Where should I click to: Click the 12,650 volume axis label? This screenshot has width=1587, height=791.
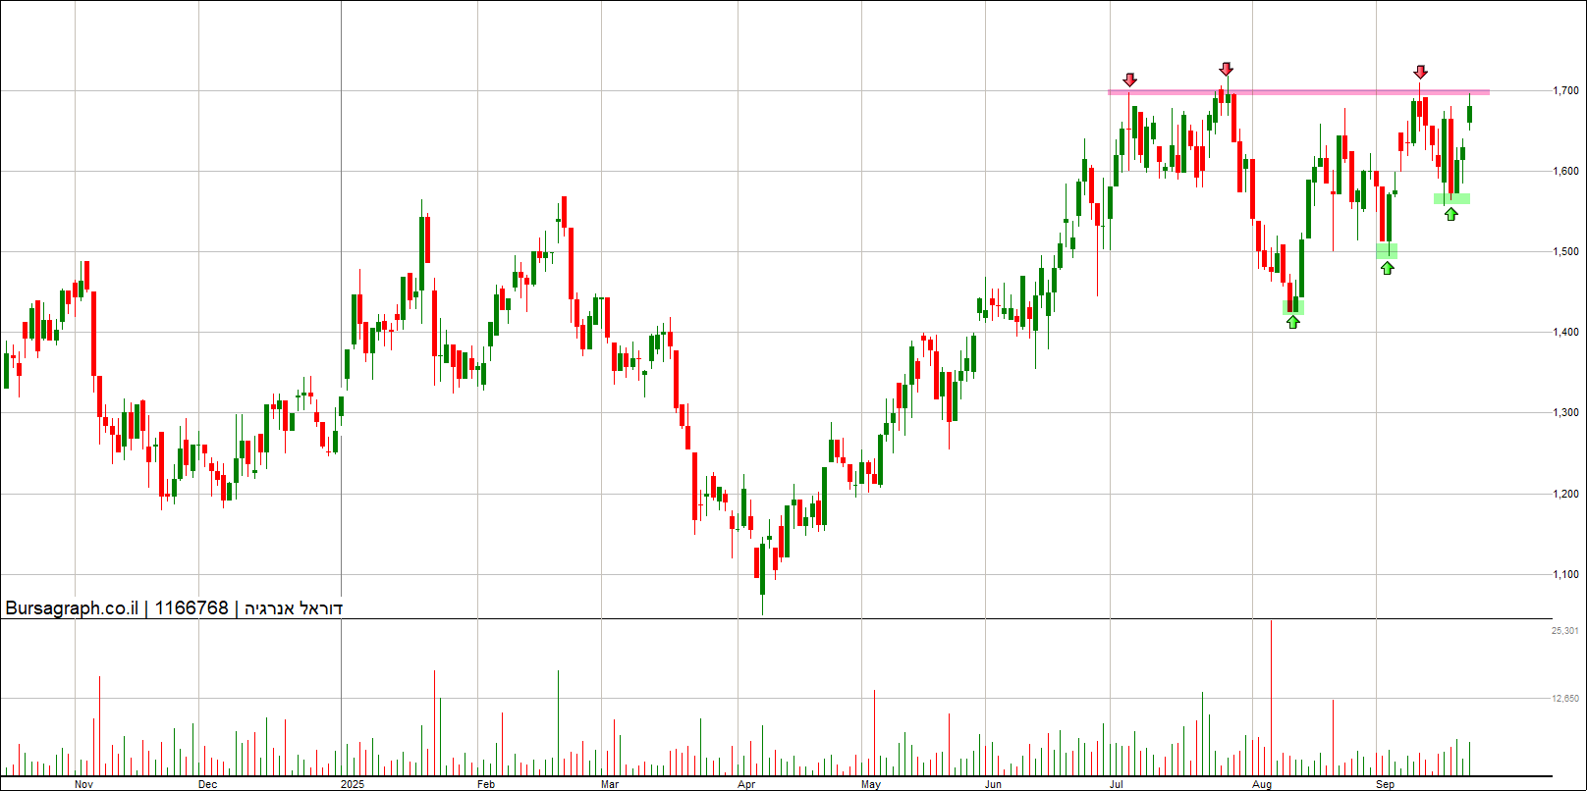pos(1565,699)
